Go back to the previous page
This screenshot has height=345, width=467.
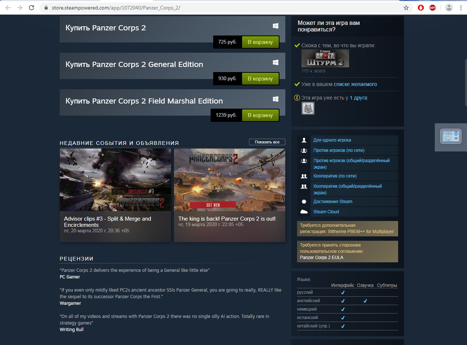(x=8, y=8)
